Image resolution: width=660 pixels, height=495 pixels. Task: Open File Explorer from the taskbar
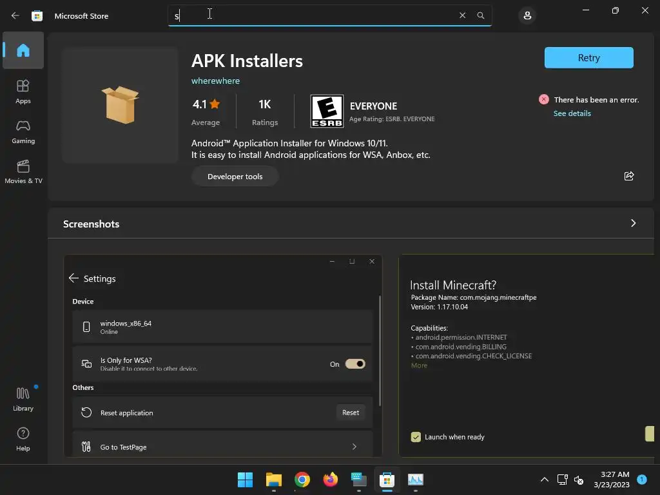273,480
